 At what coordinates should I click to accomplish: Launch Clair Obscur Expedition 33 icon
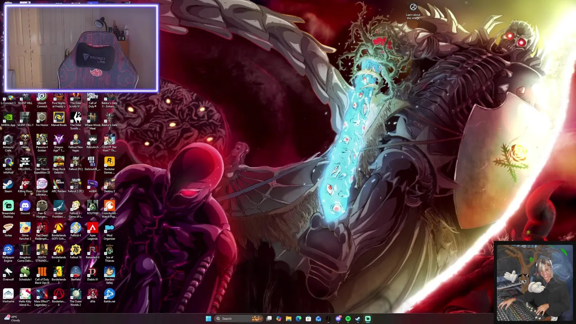(x=42, y=166)
